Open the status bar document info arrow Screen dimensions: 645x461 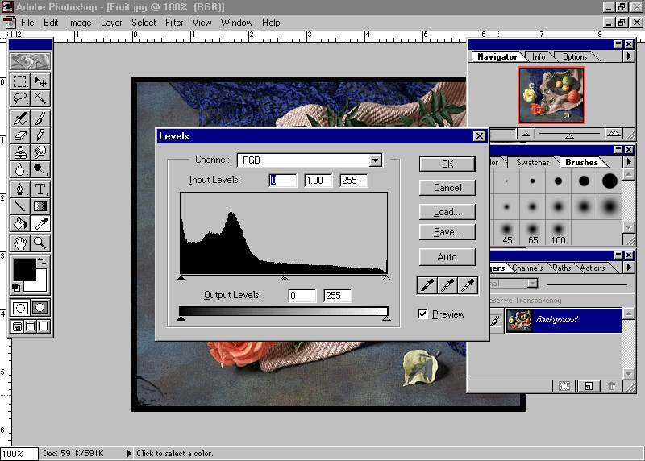tap(128, 453)
